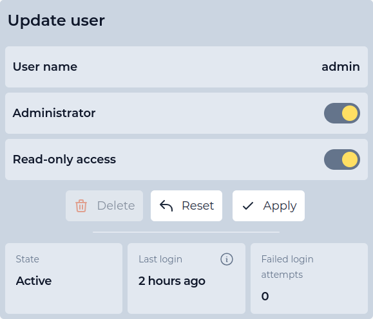Image resolution: width=373 pixels, height=319 pixels.
Task: Click the Reset button
Action: (187, 206)
